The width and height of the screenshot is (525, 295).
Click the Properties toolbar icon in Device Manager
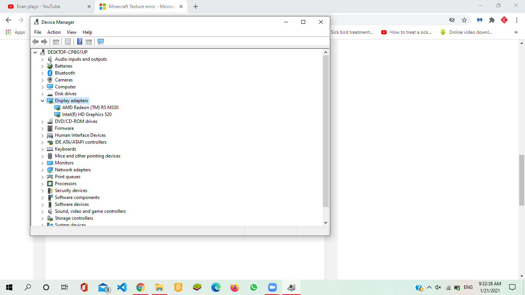coord(68,41)
